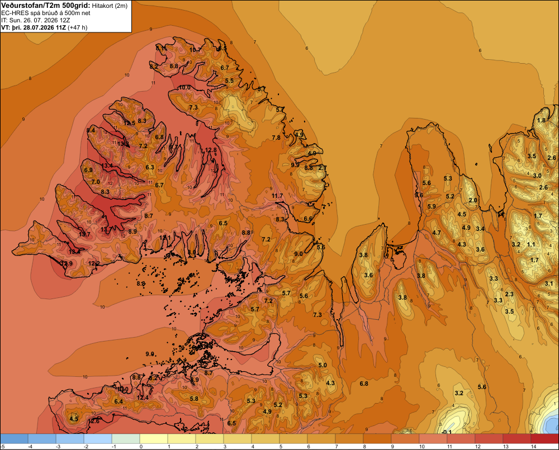559x450 pixels.
Task: Click the Veðurstofan/T2m 500grid title text
Action: tap(46, 6)
